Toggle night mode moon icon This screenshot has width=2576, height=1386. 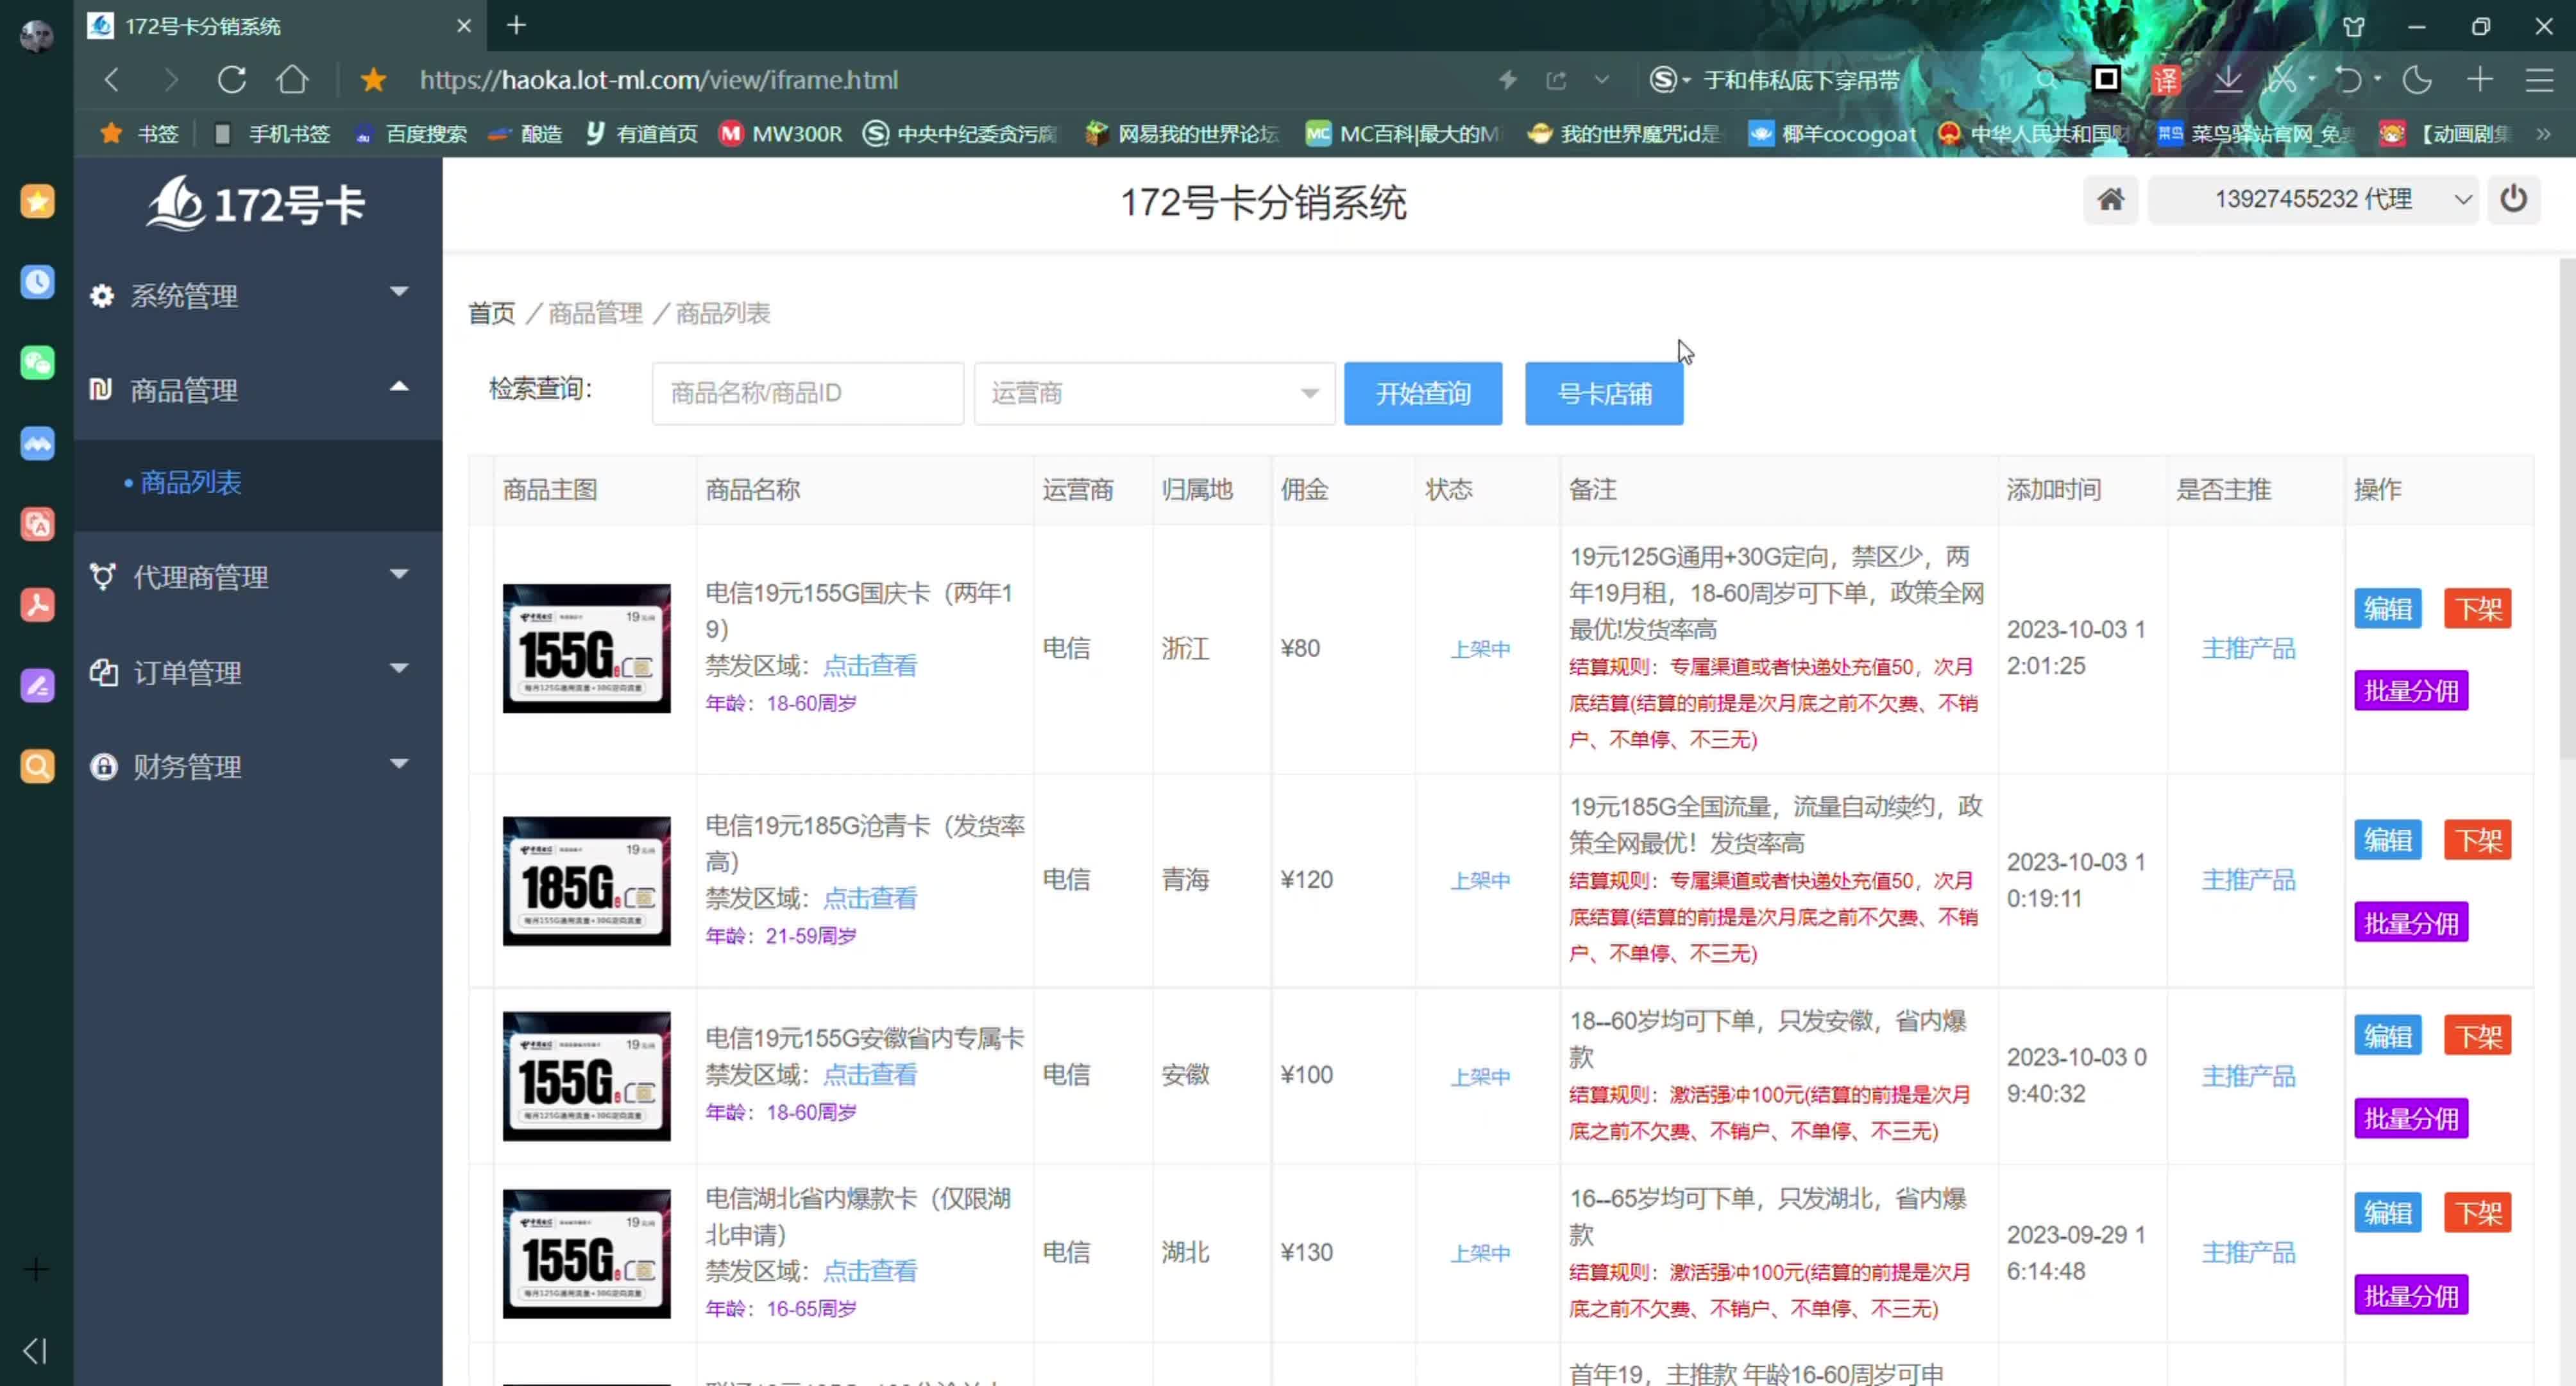pyautogui.click(x=2418, y=79)
